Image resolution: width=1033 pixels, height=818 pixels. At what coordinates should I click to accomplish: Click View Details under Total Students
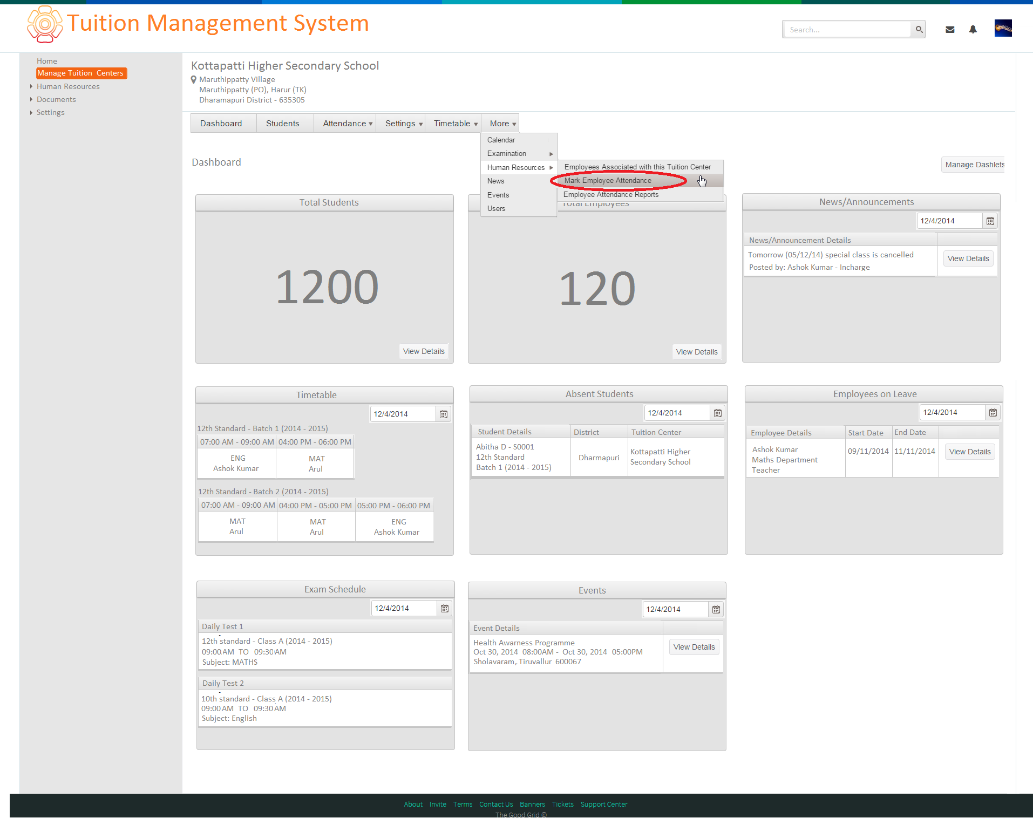click(x=424, y=351)
